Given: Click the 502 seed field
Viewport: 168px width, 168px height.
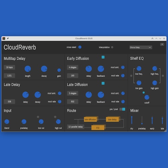Looking at the screenshot, I should click(x=73, y=101).
